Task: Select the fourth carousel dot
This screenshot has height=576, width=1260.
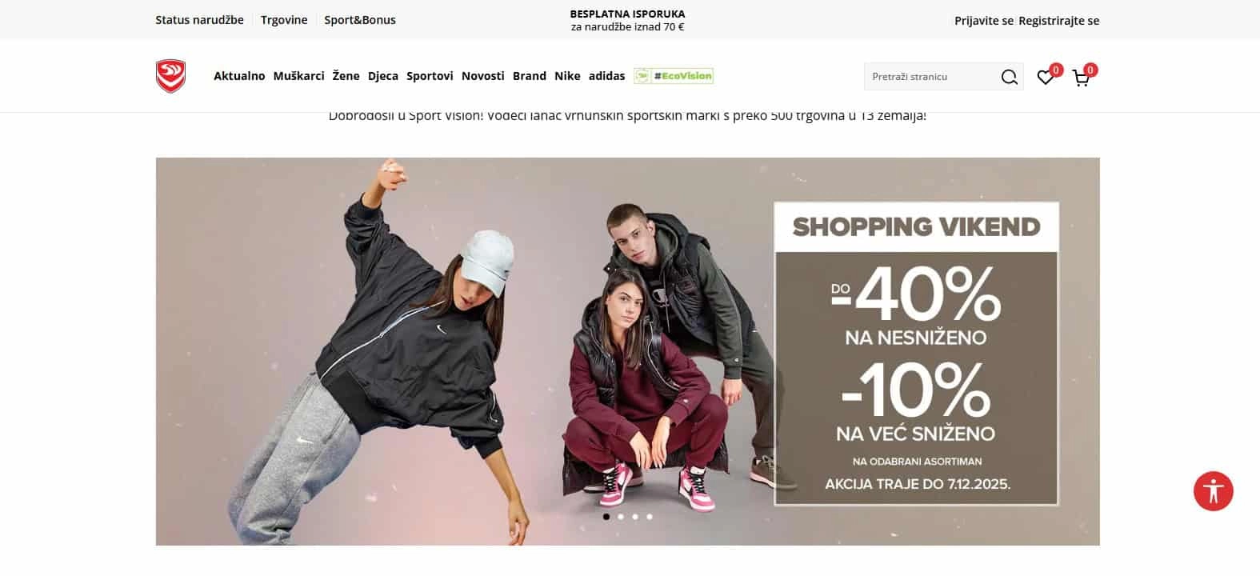Action: (650, 517)
